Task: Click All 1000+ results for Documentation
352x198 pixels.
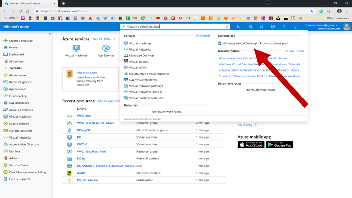Action: pyautogui.click(x=294, y=51)
